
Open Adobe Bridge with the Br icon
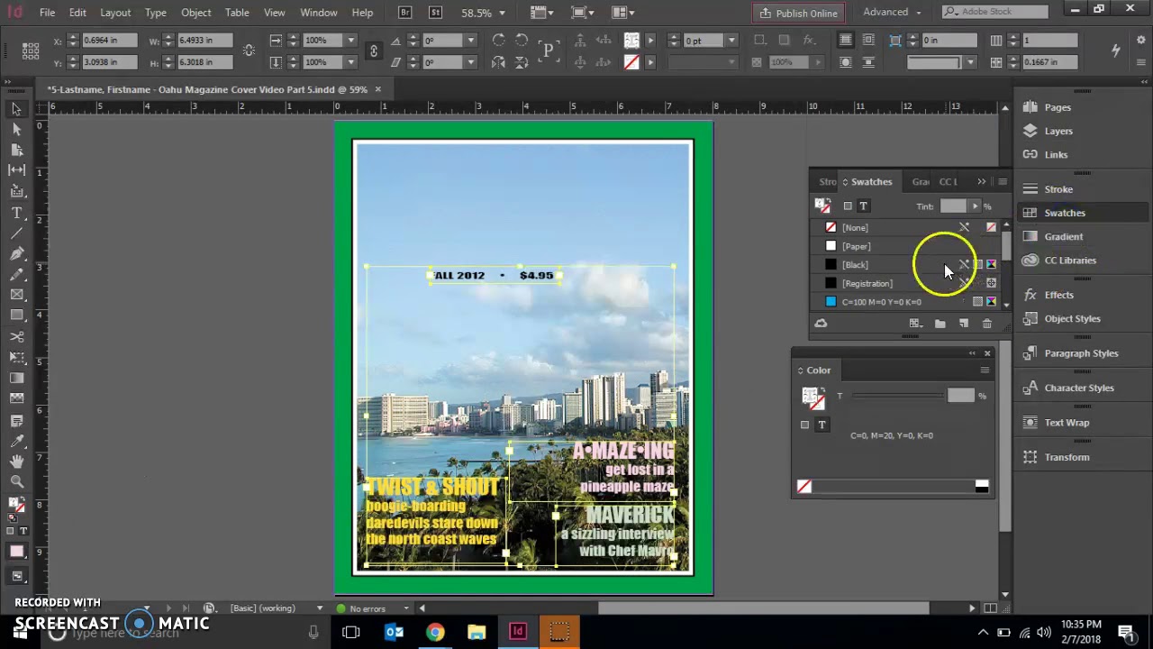405,13
